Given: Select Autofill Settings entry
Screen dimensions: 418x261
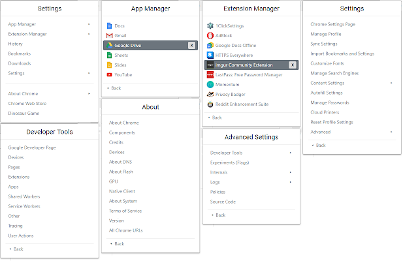Looking at the screenshot, I should [327, 93].
